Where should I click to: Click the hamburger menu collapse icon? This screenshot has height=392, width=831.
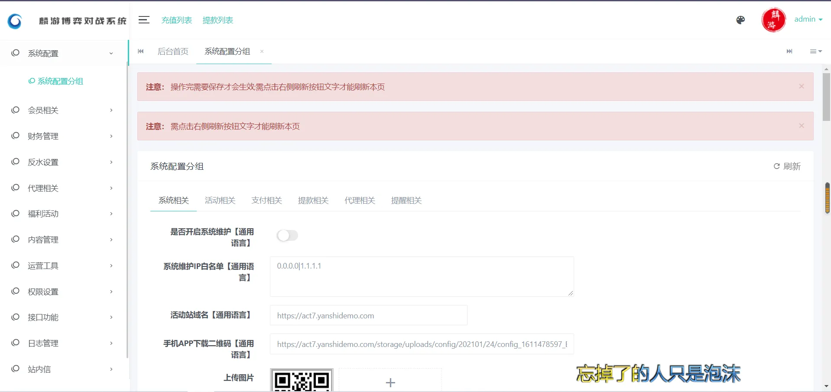[143, 20]
